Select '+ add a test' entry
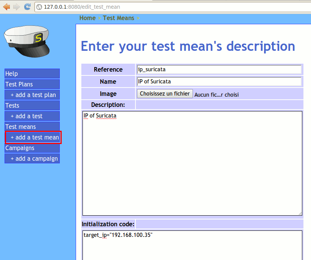311x260 pixels. (x=33, y=116)
